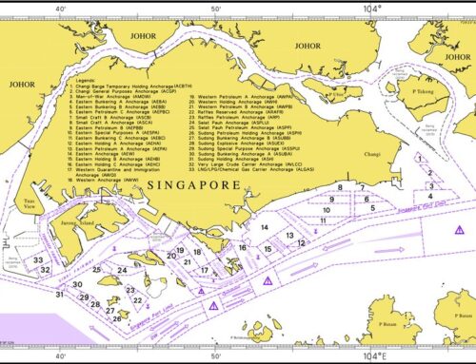The image size is (476, 364).
Task: Click anchorage number 31 on the map
Action: 60,295
